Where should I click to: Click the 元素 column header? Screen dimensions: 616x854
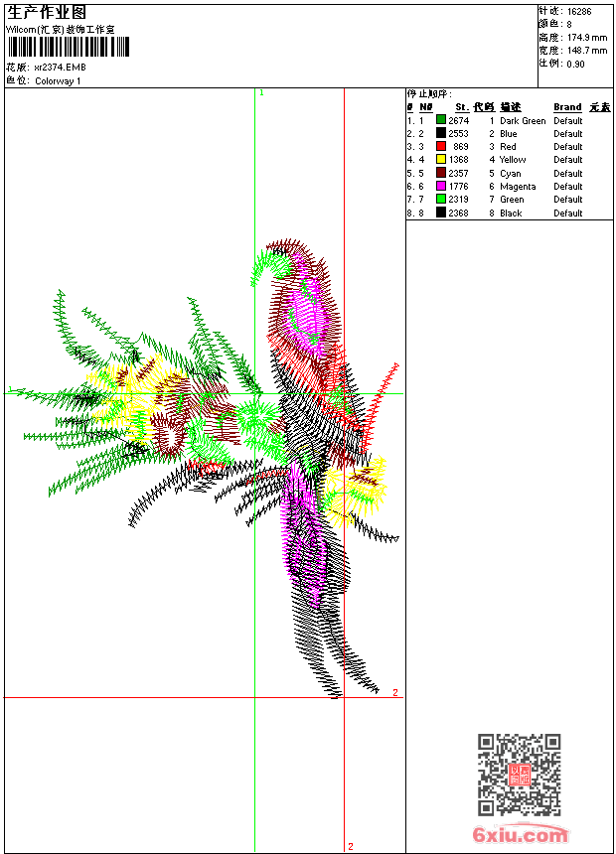[x=600, y=107]
